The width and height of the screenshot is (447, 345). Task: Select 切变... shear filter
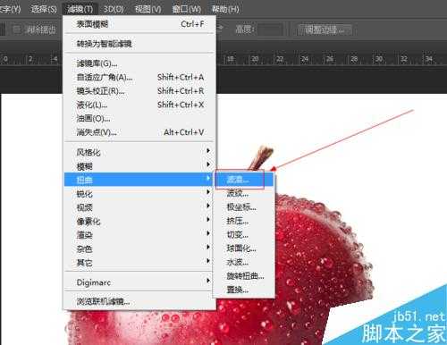[244, 234]
